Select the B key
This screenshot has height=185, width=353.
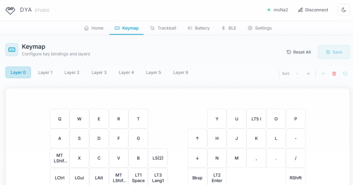(x=138, y=158)
